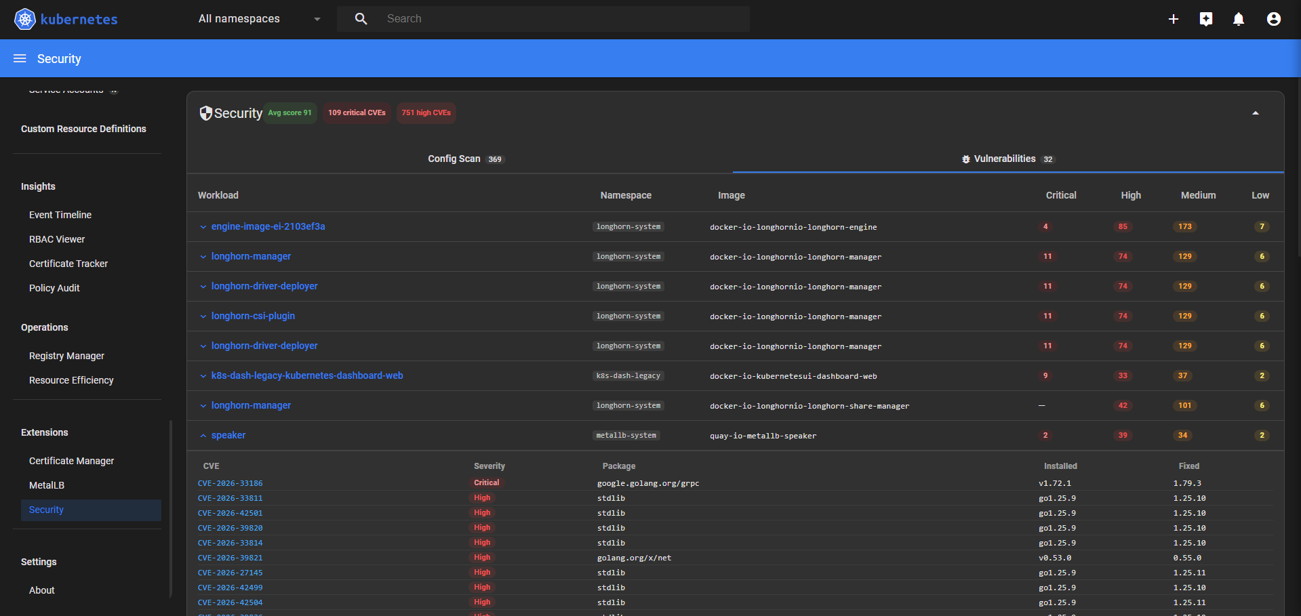
Task: Click the k8s-dash-legacy namespace chip
Action: (x=628, y=376)
